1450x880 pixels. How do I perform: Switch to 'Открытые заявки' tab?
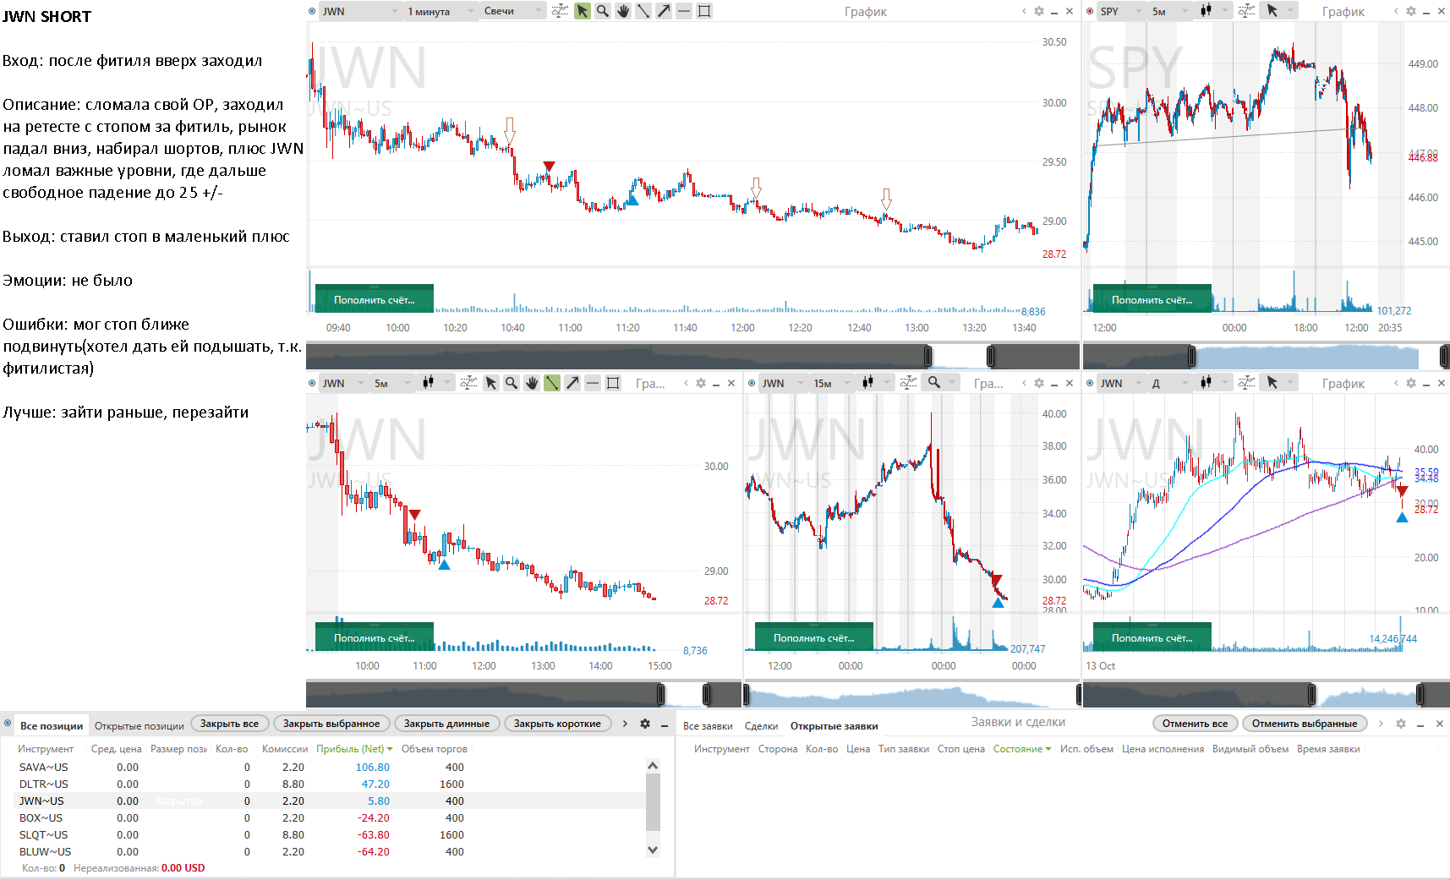(834, 725)
